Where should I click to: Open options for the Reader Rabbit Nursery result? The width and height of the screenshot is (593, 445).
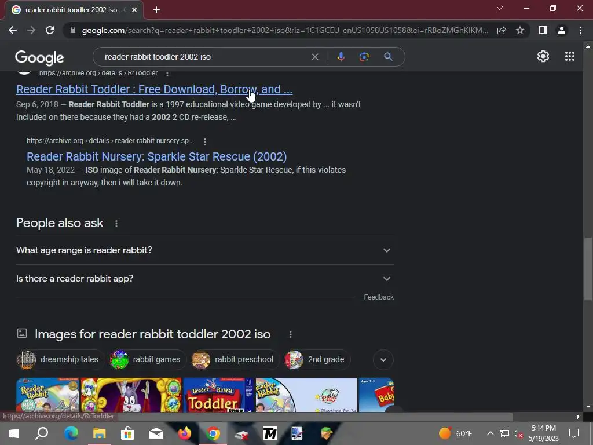pos(205,141)
